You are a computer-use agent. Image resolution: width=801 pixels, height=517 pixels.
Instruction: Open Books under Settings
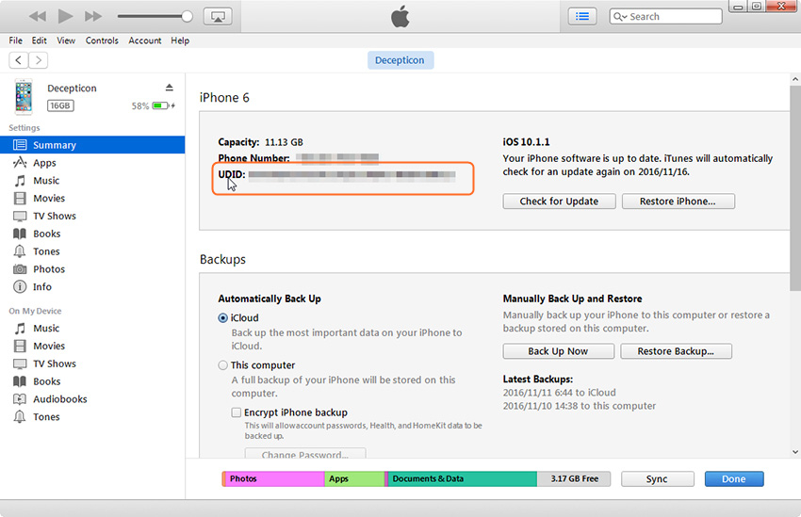tap(92, 234)
